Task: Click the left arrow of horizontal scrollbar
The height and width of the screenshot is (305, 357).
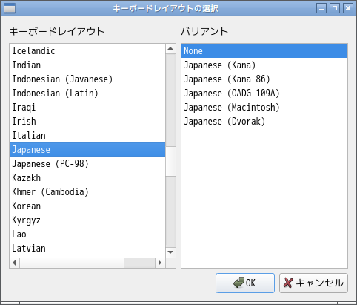Action: (15, 263)
